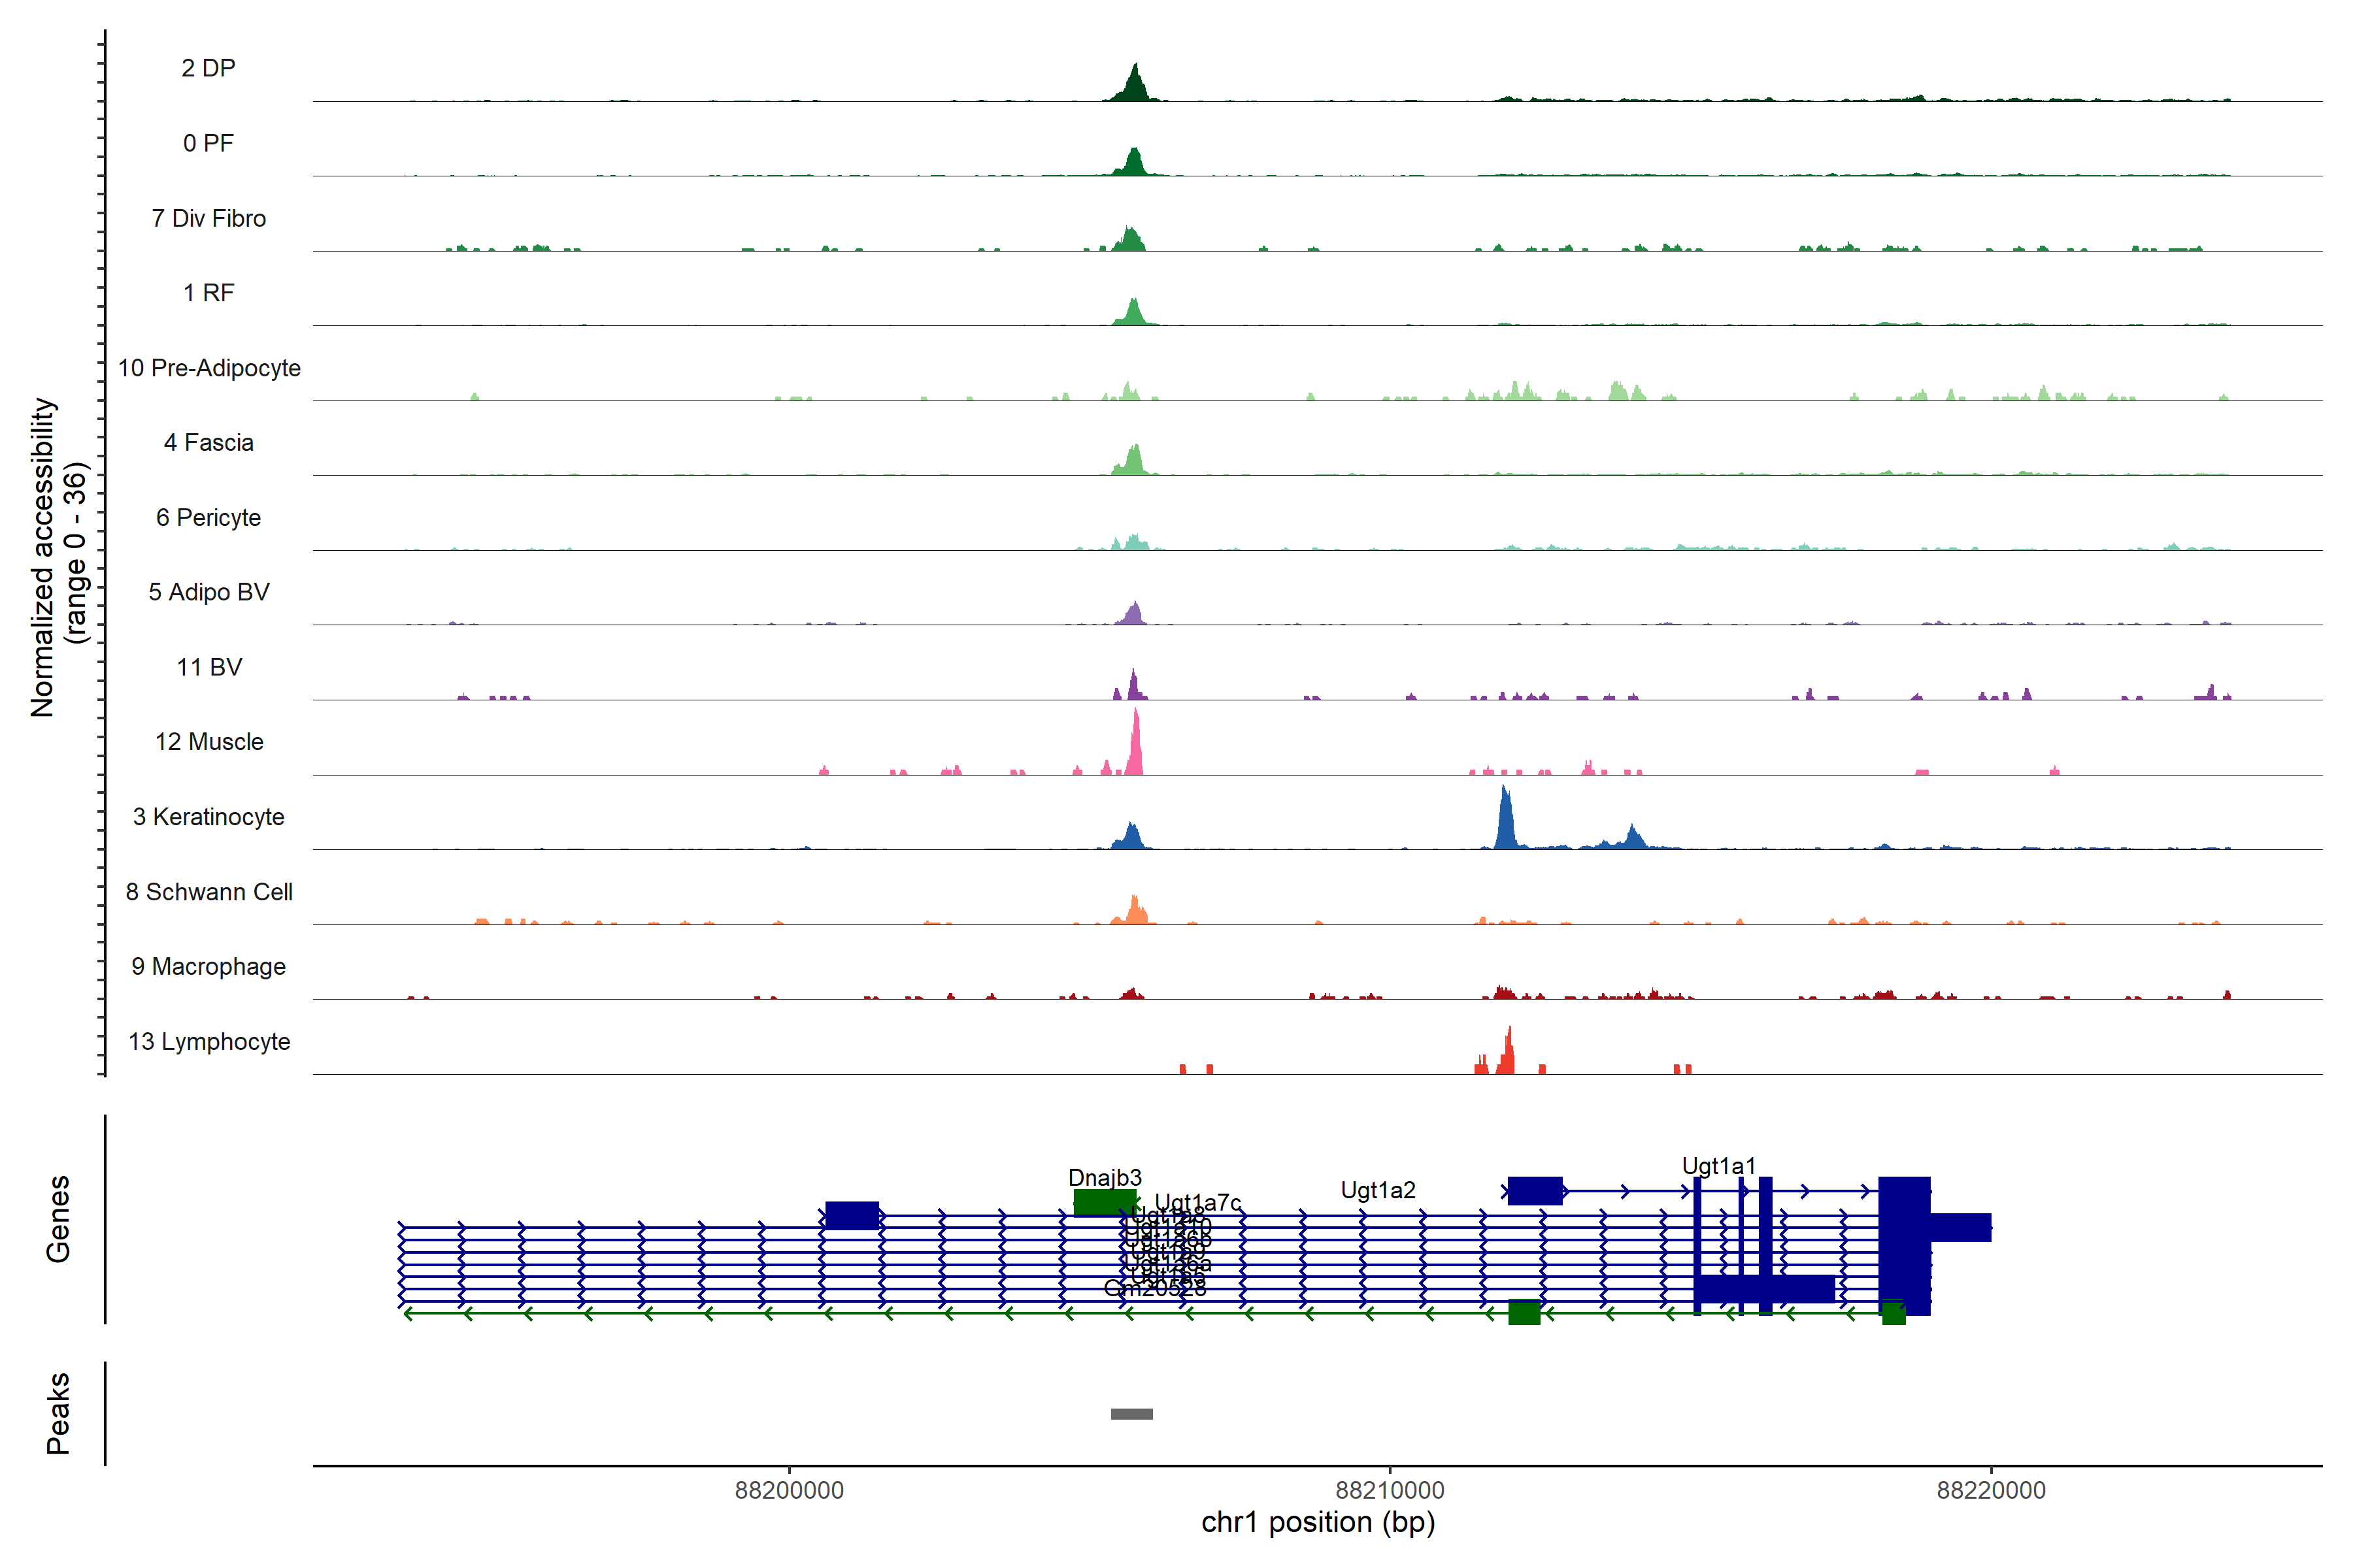Click the 2 DP track label

click(208, 68)
